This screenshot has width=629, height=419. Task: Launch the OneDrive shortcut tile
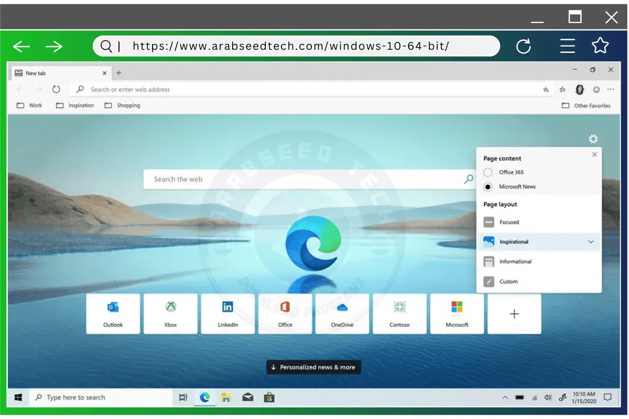tap(342, 314)
